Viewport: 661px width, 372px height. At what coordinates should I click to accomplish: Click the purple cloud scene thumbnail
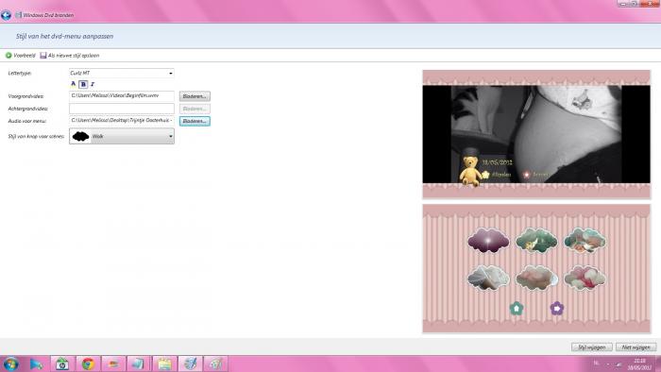click(488, 241)
